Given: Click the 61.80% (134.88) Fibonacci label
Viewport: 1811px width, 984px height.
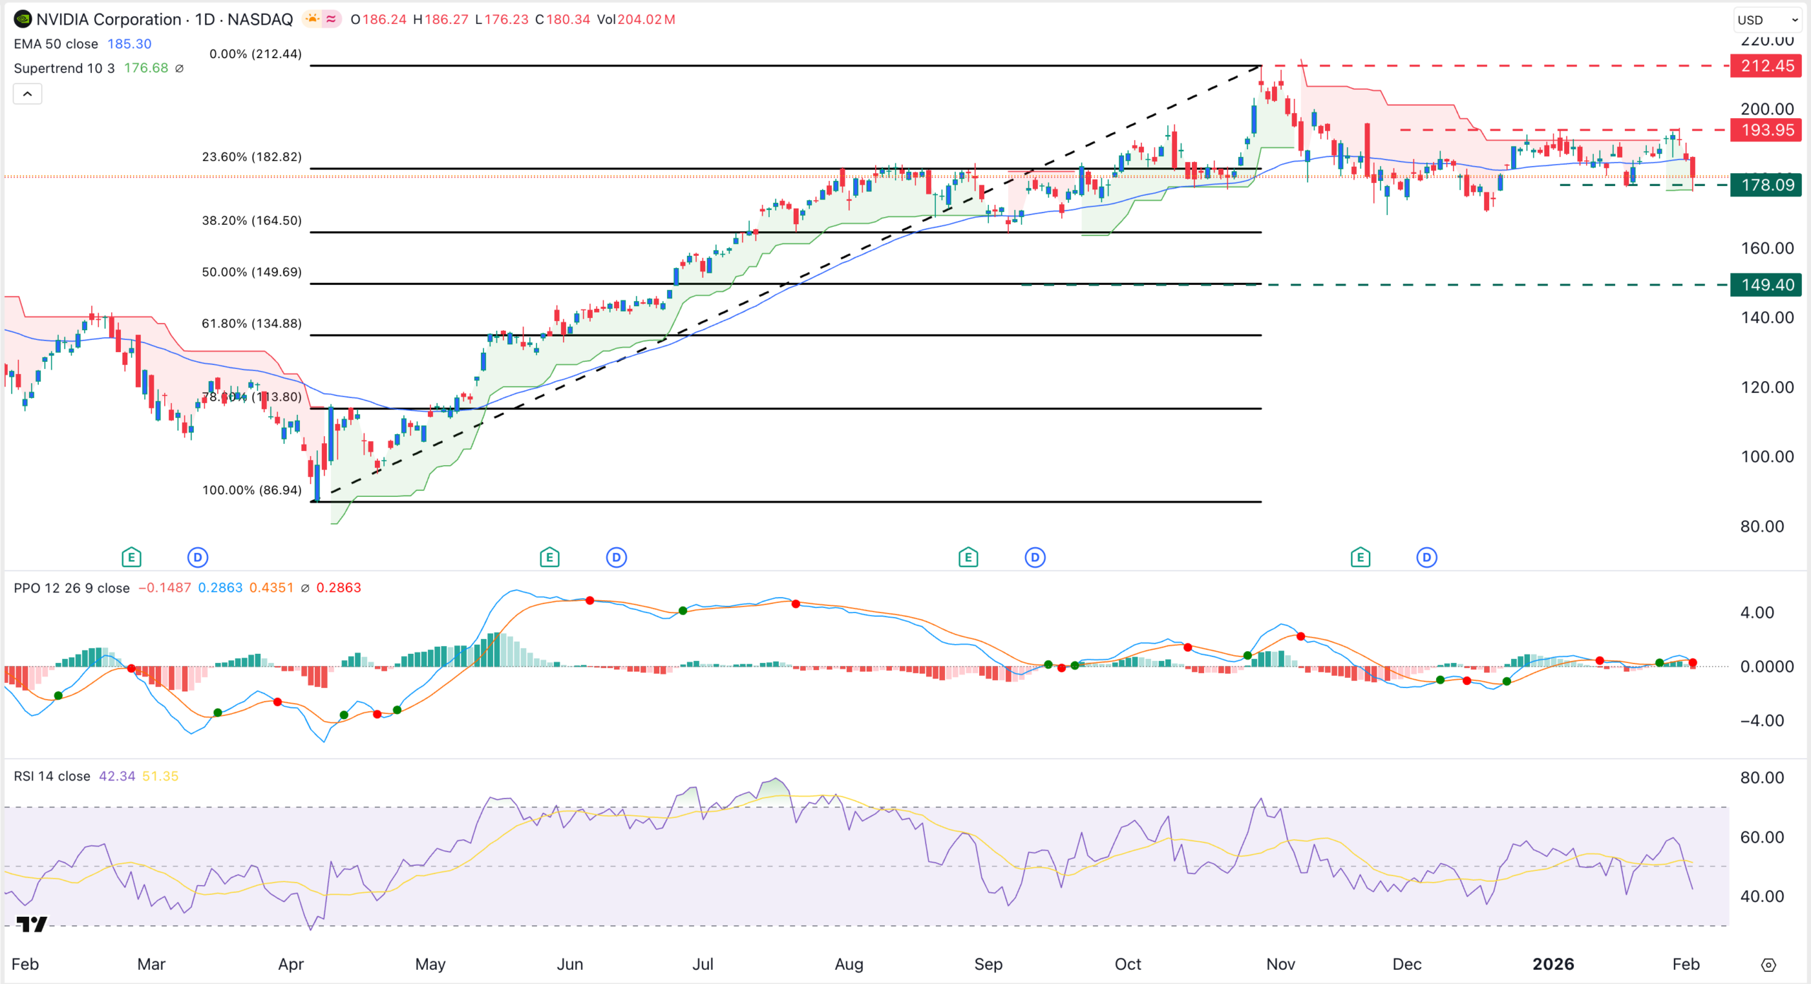Looking at the screenshot, I should pos(252,324).
